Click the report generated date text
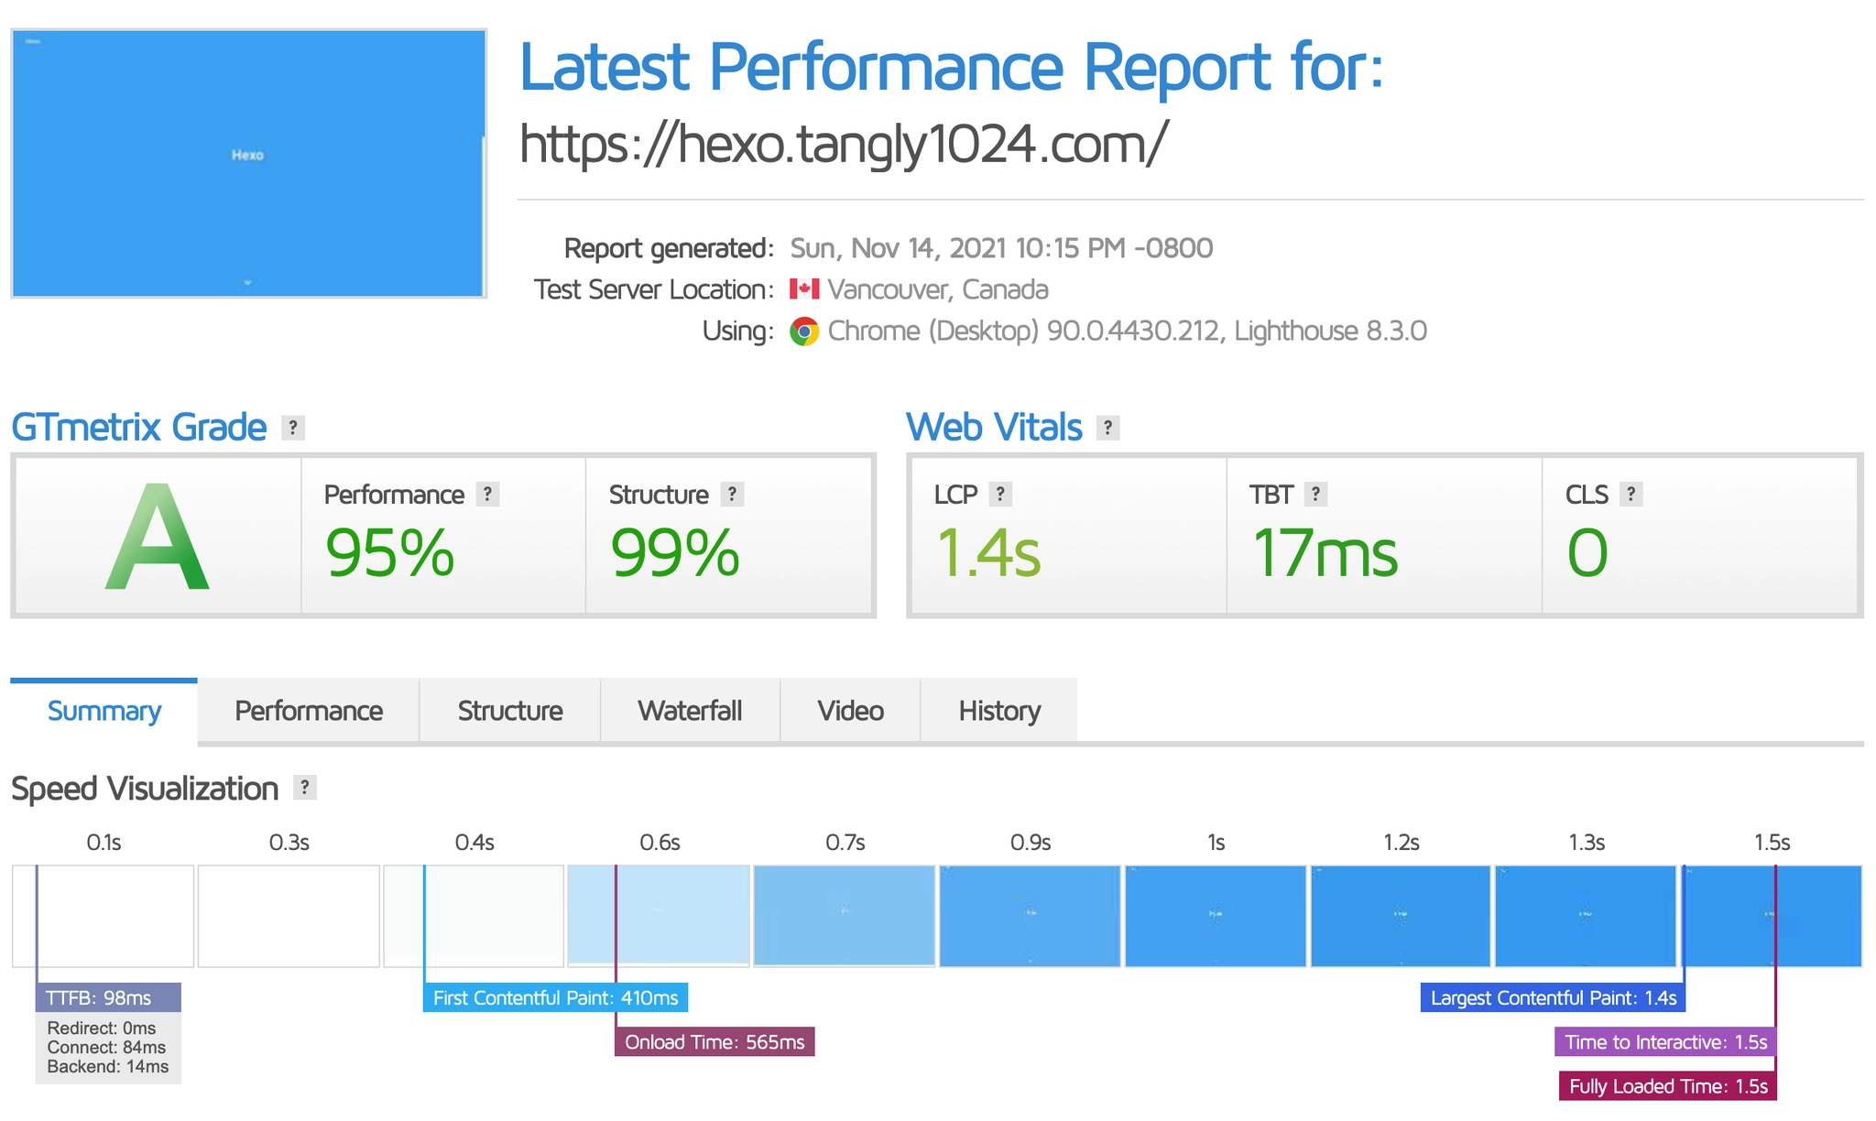 pos(1001,248)
